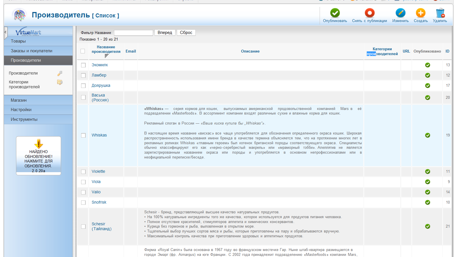The height and width of the screenshot is (257, 457).
Task: Open the Whiskas manufacturer link
Action: click(99, 135)
